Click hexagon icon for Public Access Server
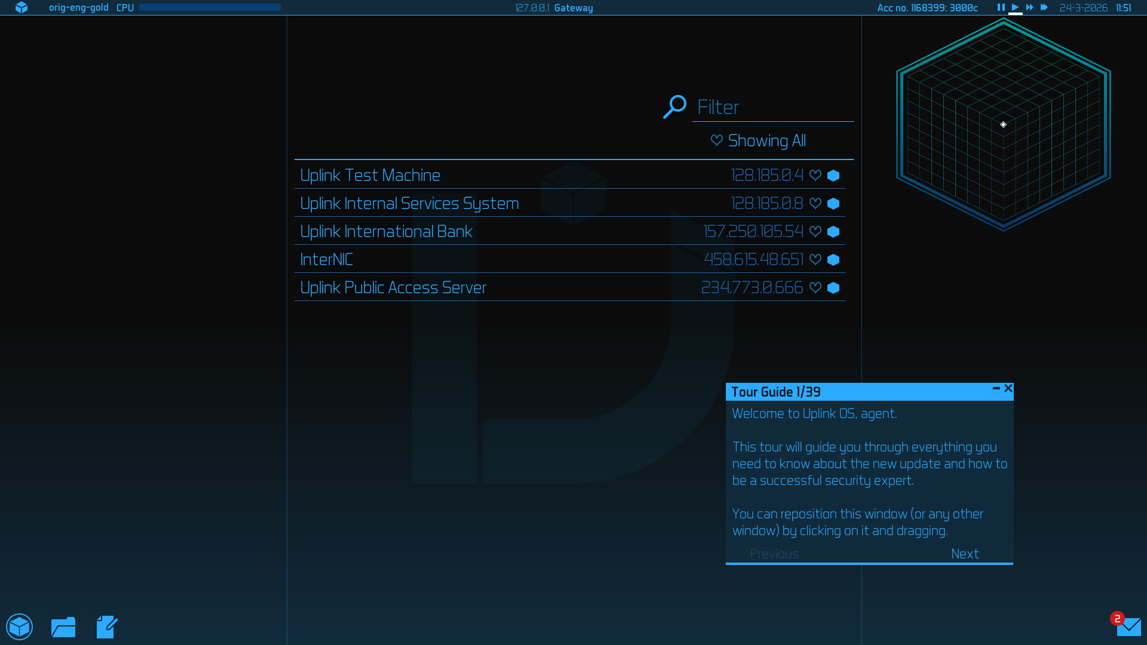The image size is (1147, 645). click(833, 288)
